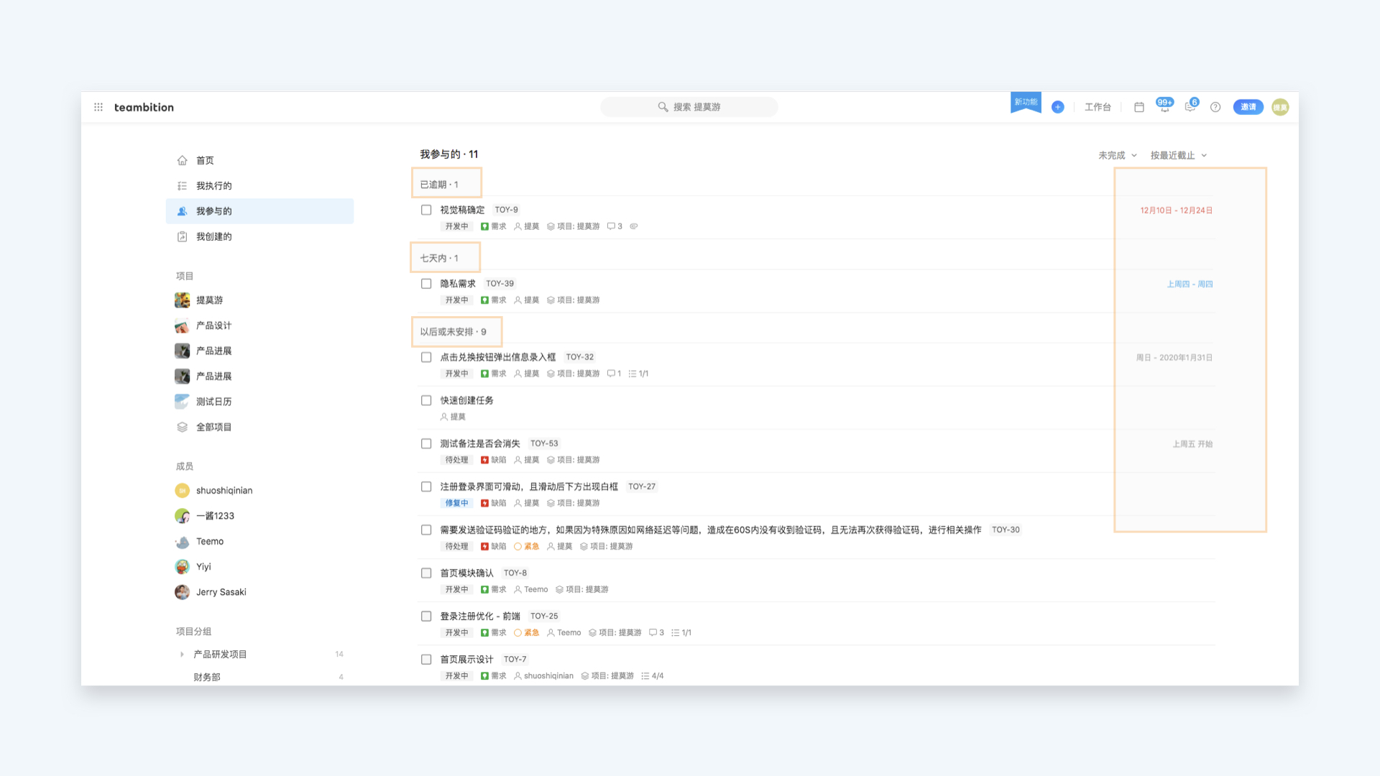Click the 我执行的 list icon
Screen dimensions: 1380x776
pyautogui.click(x=183, y=185)
